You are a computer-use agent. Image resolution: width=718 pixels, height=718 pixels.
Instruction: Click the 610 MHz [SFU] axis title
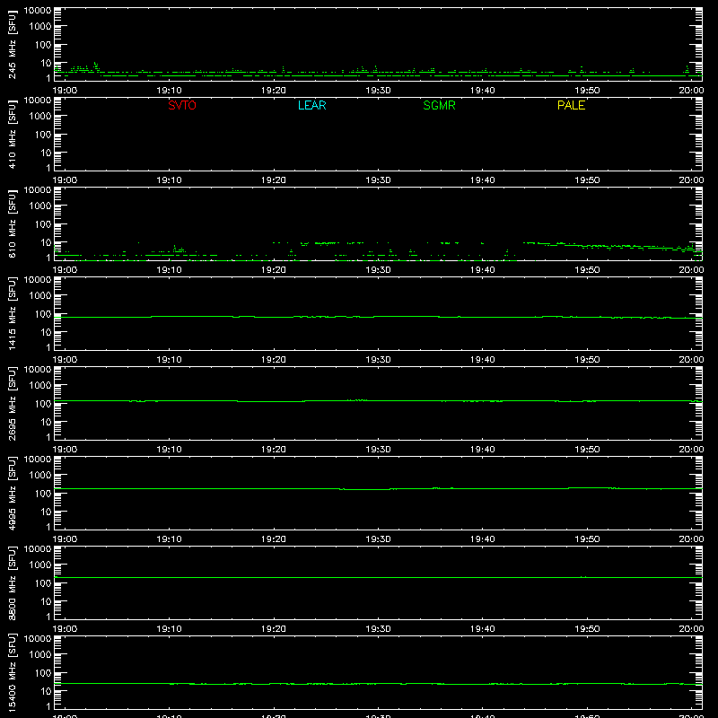pos(13,223)
